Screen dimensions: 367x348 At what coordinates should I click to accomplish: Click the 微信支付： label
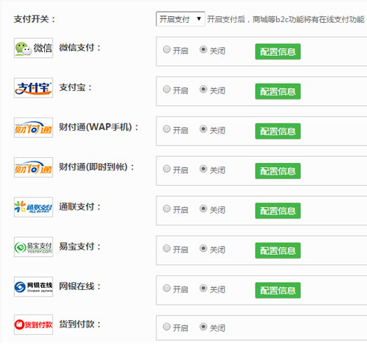(80, 48)
